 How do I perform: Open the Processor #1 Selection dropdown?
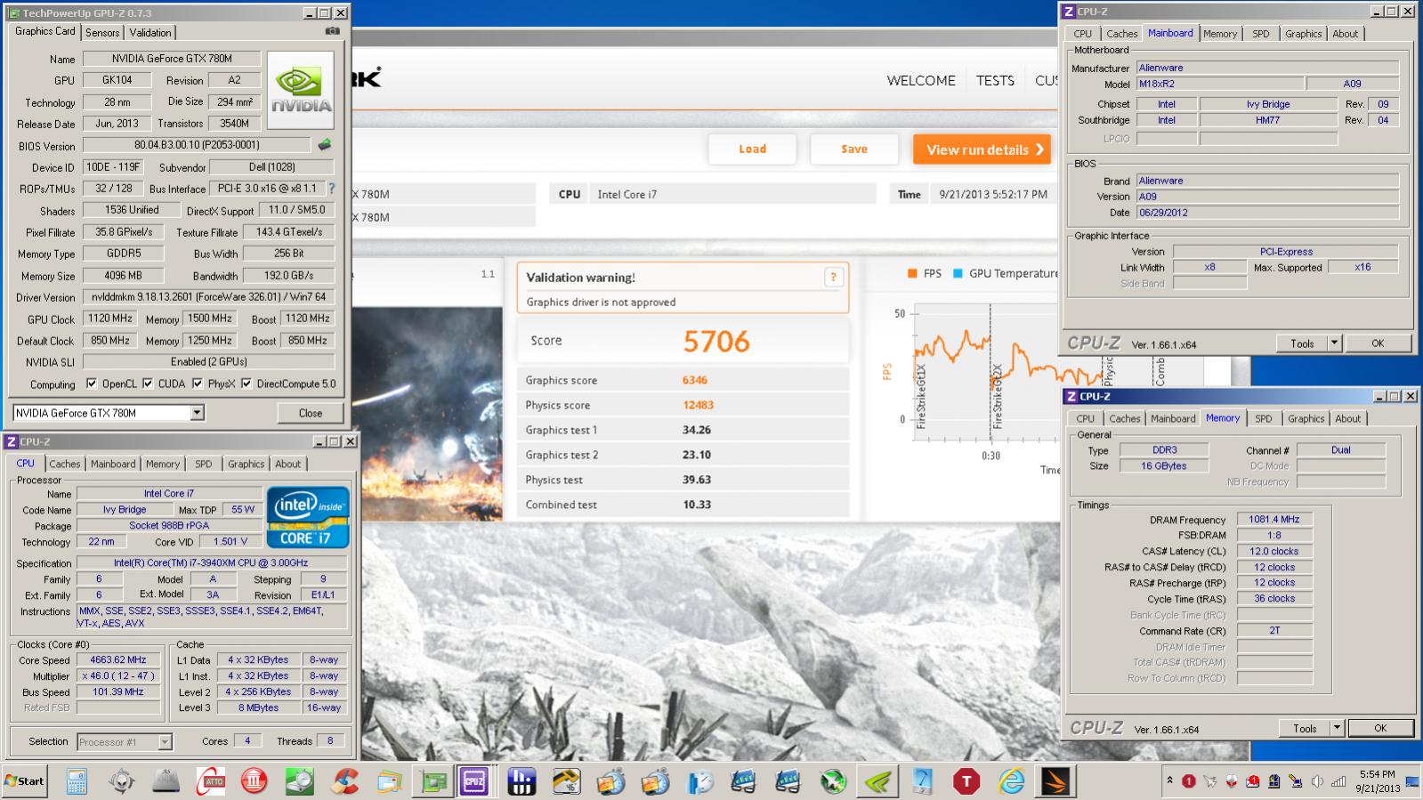click(165, 741)
